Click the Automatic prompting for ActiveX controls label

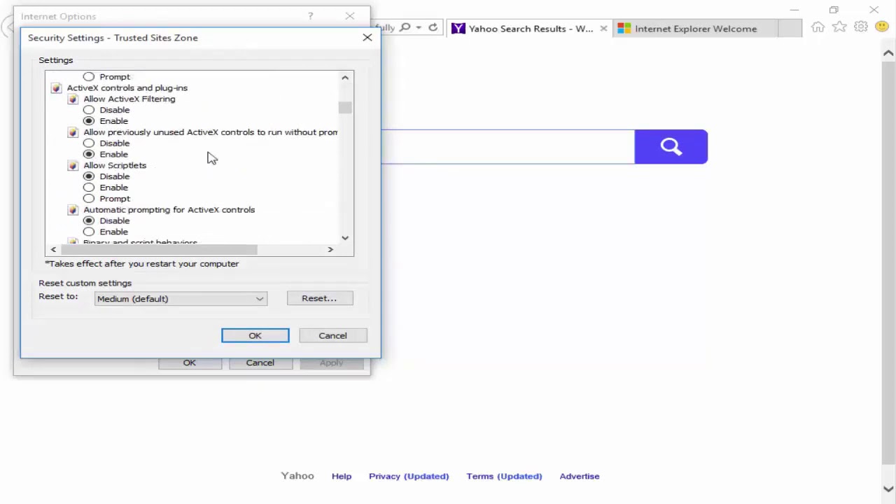coord(169,210)
